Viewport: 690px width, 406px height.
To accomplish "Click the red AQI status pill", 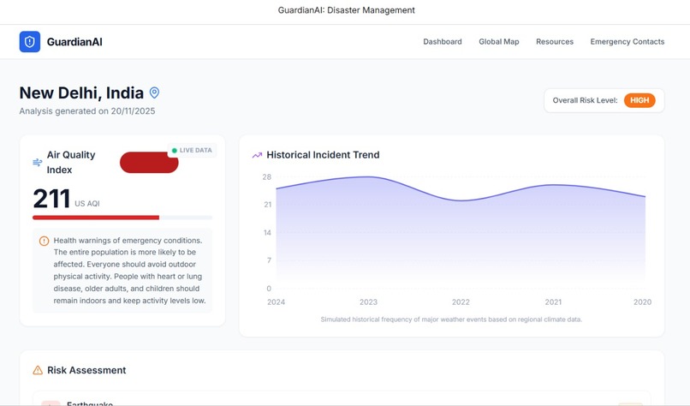I will tap(149, 163).
